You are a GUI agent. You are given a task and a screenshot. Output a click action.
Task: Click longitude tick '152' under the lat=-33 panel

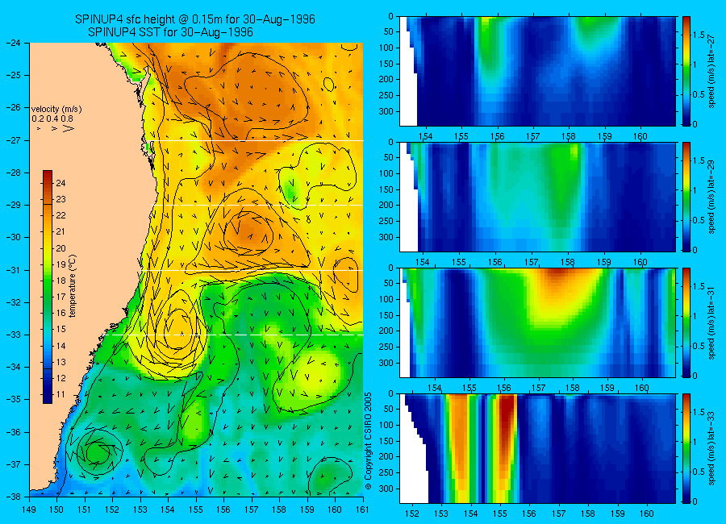pos(412,514)
